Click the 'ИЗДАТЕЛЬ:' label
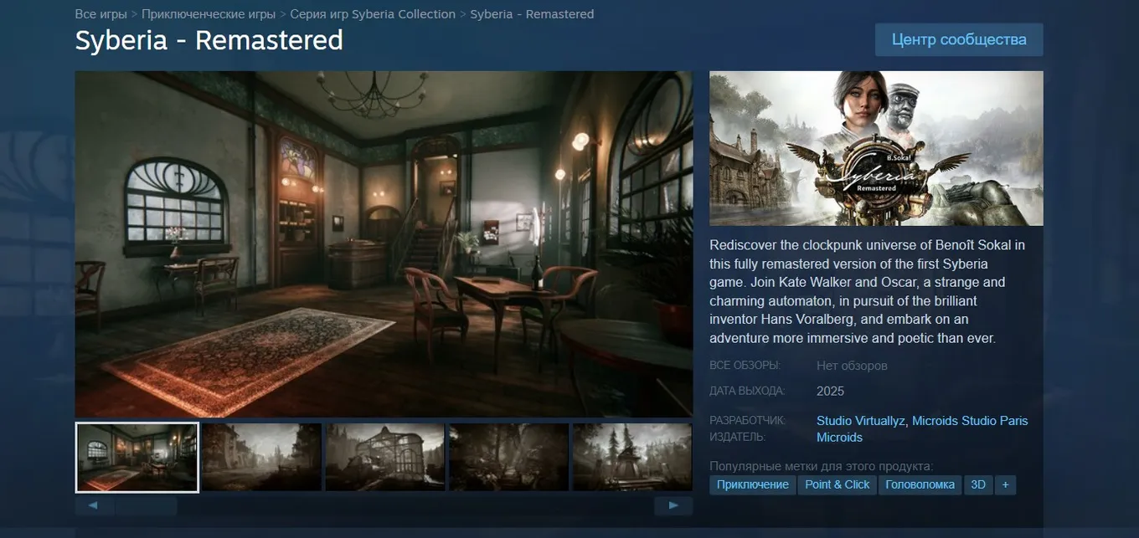Viewport: 1139px width, 538px height. point(738,438)
